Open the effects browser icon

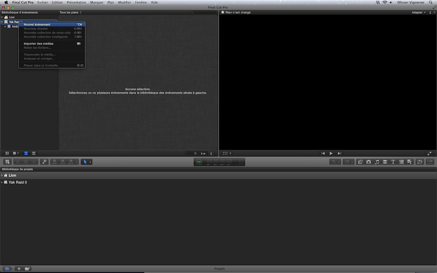[x=360, y=162]
